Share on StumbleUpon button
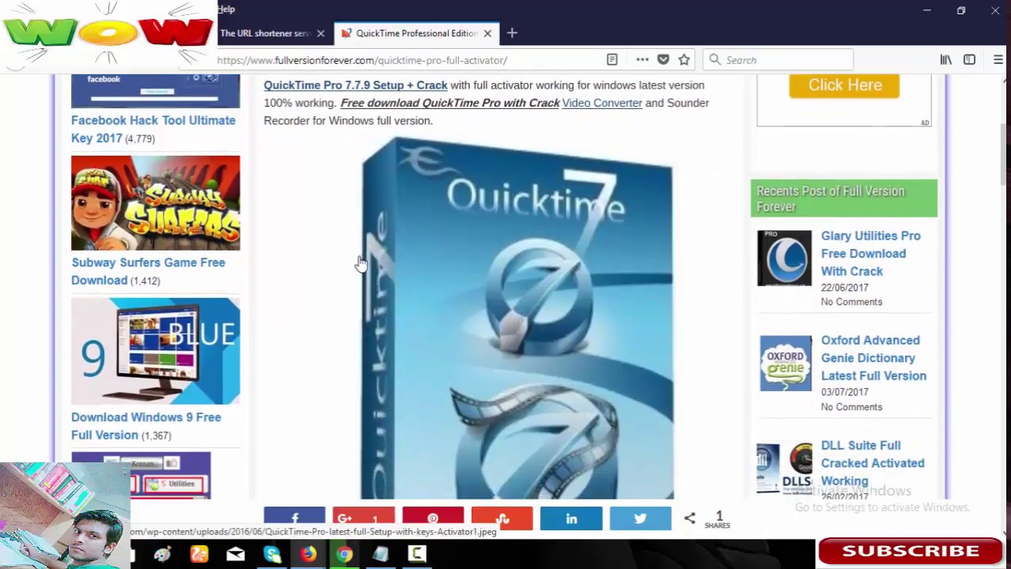 click(x=502, y=518)
